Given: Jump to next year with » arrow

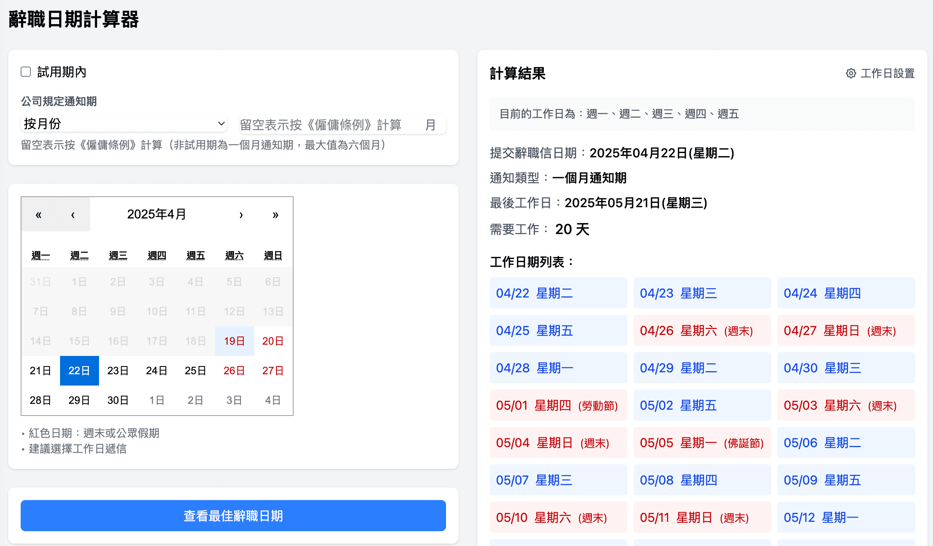Looking at the screenshot, I should [x=275, y=215].
